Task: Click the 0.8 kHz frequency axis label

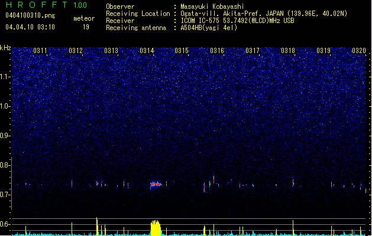Action: [x=5, y=165]
